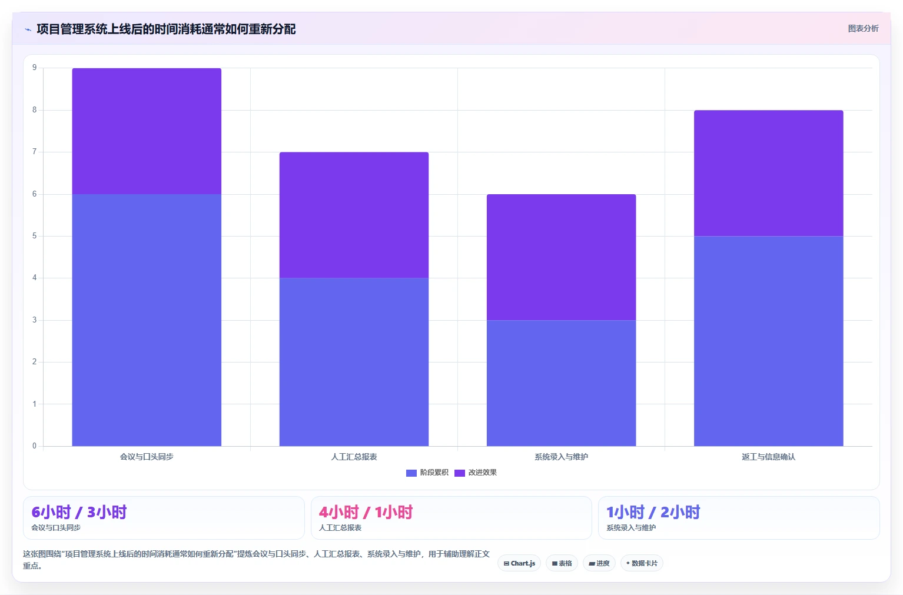
Task: Click the chart icon beside the title
Action: coord(28,29)
